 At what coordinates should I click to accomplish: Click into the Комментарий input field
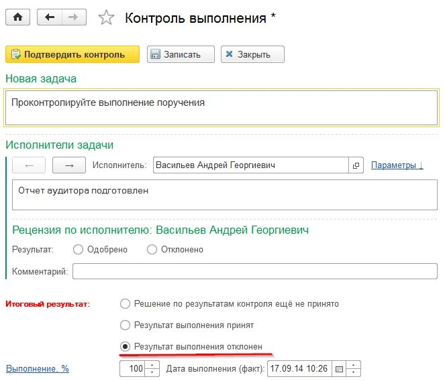click(254, 271)
